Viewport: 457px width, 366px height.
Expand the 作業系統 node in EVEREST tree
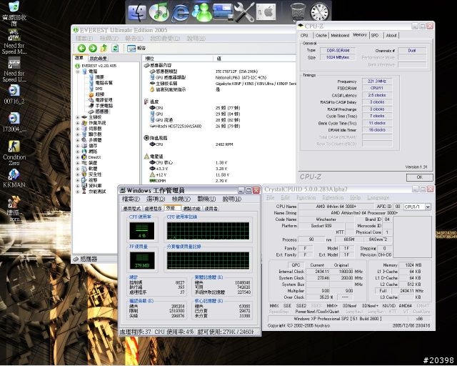point(78,123)
